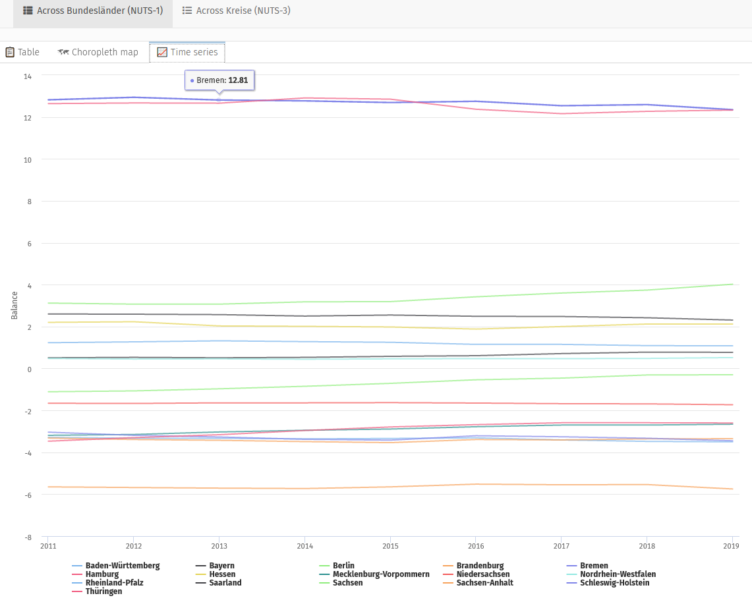Toggle Hessen series in the legend
752x600 pixels.
[x=216, y=574]
